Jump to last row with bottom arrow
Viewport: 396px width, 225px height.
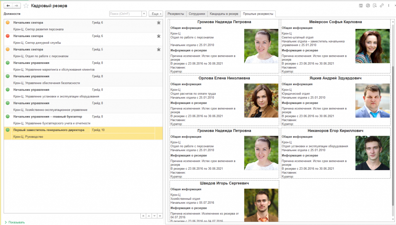coord(160,216)
